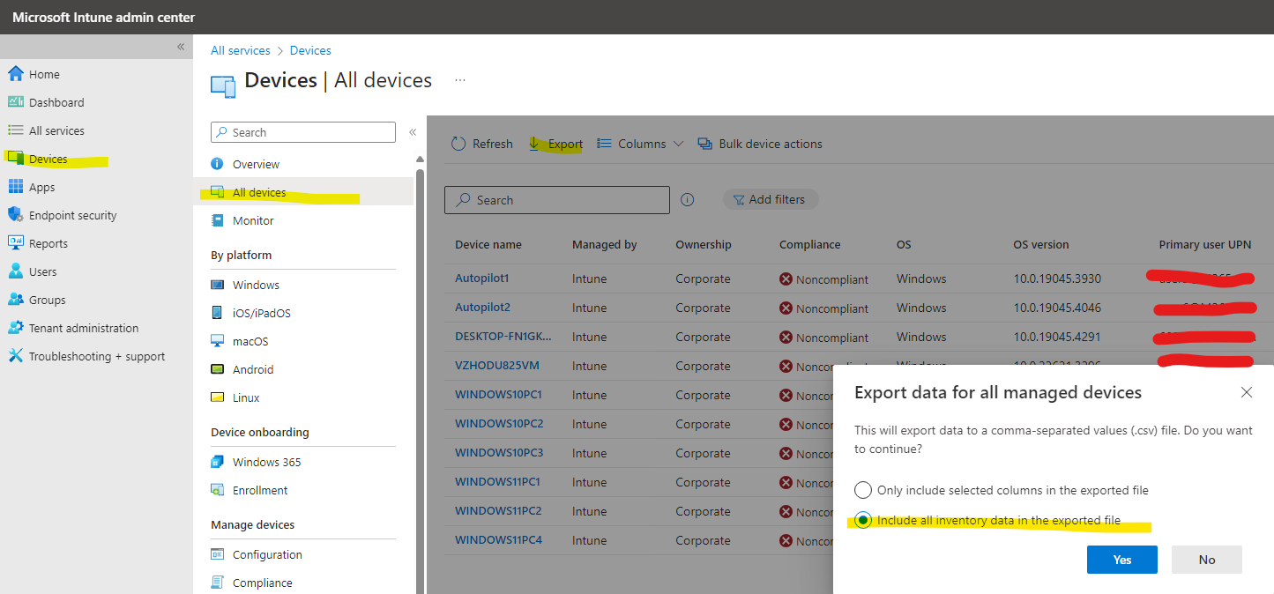
Task: Filter by Windows platform icon
Action: 217,285
